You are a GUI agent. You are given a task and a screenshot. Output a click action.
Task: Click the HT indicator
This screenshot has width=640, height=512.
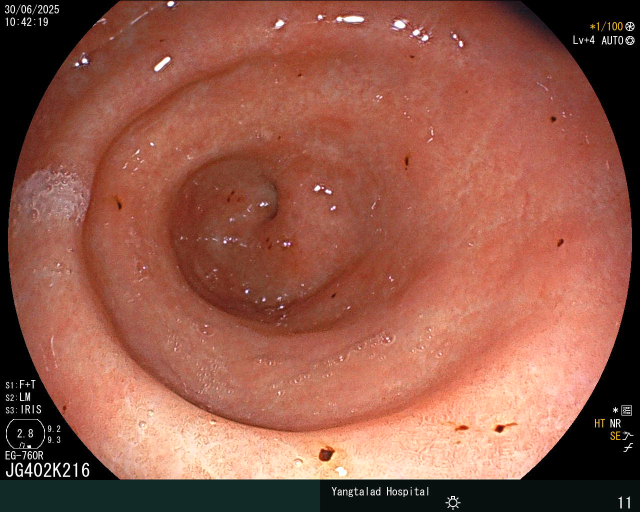point(599,423)
